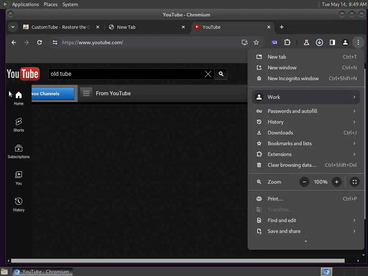This screenshot has width=368, height=276.
Task: Open the Downloads toolbar icon
Action: (x=319, y=42)
